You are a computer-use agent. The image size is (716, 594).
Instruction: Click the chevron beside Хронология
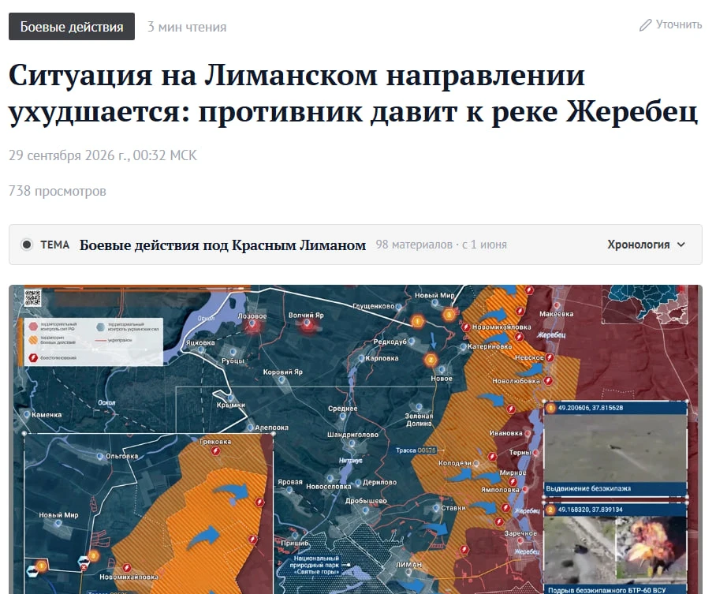681,245
